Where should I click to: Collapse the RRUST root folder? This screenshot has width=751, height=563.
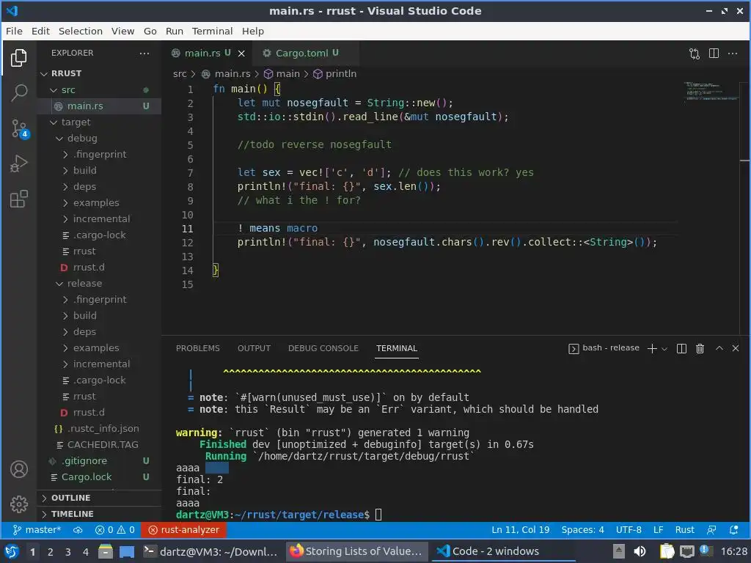point(99,73)
